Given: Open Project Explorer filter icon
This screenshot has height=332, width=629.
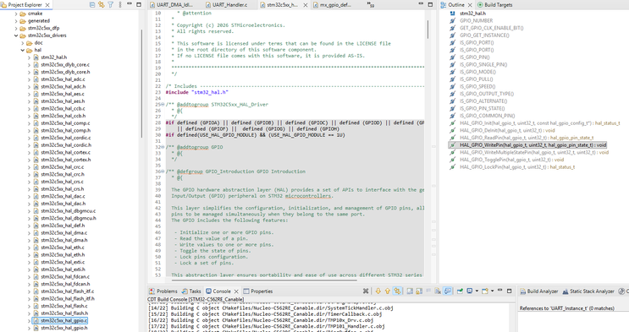Looking at the screenshot, I should click(110, 5).
